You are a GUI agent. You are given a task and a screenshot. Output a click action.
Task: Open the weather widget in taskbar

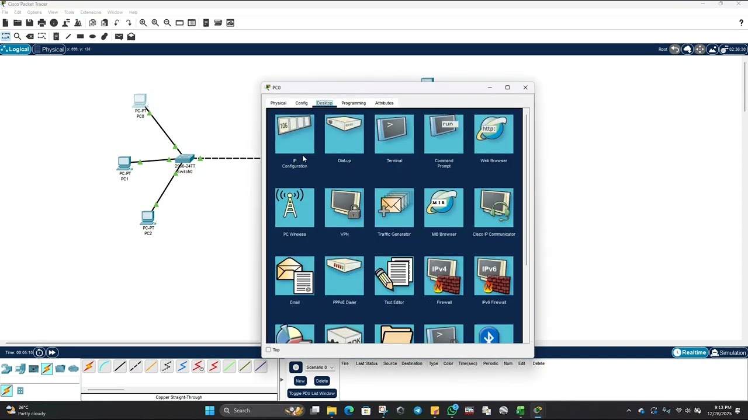click(x=25, y=411)
